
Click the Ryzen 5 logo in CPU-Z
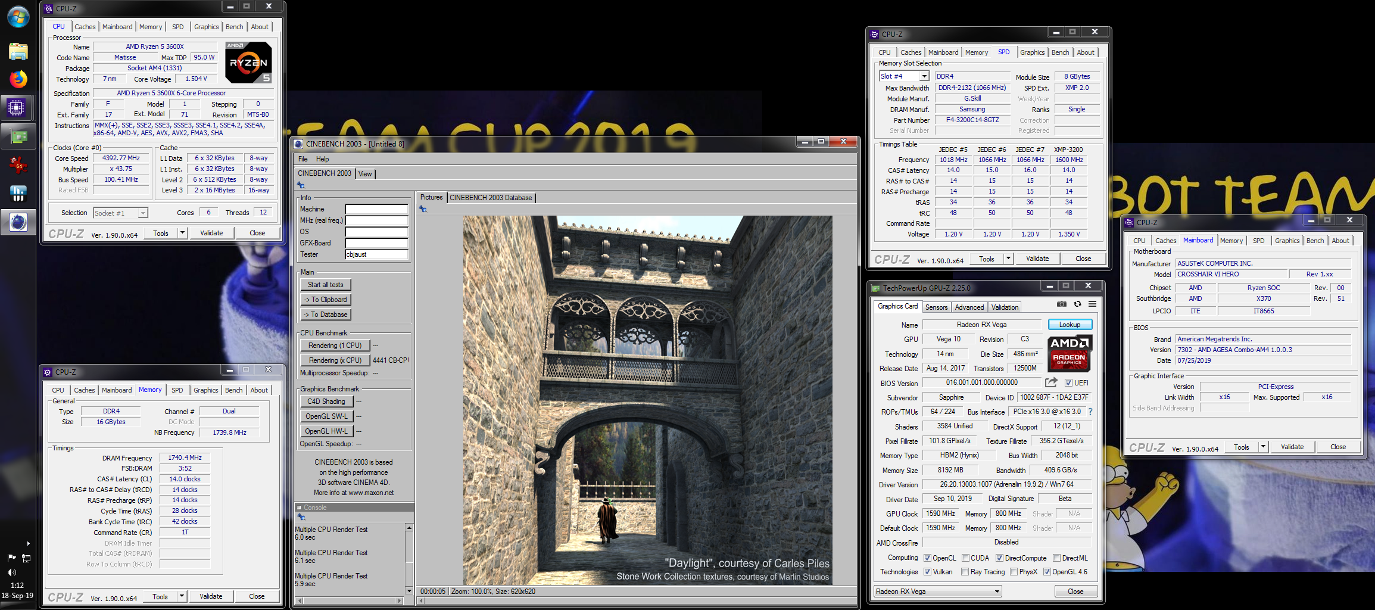(248, 62)
